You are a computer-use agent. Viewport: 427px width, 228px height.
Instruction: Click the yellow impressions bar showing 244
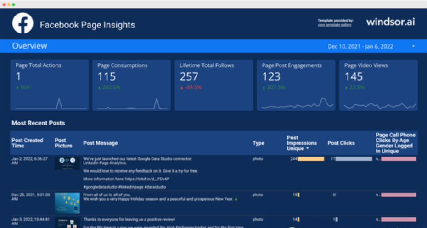click(x=311, y=159)
